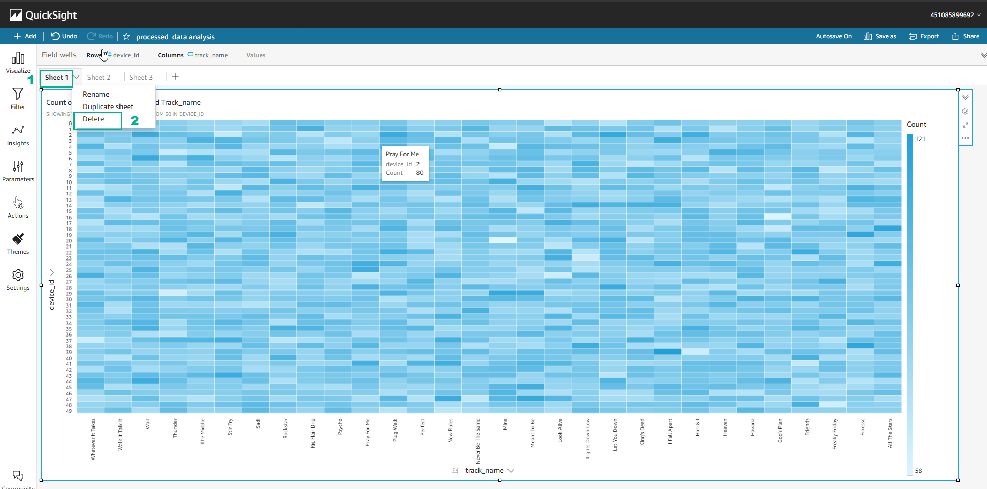Click the Thunder column label
Image resolution: width=987 pixels, height=489 pixels.
point(175,429)
